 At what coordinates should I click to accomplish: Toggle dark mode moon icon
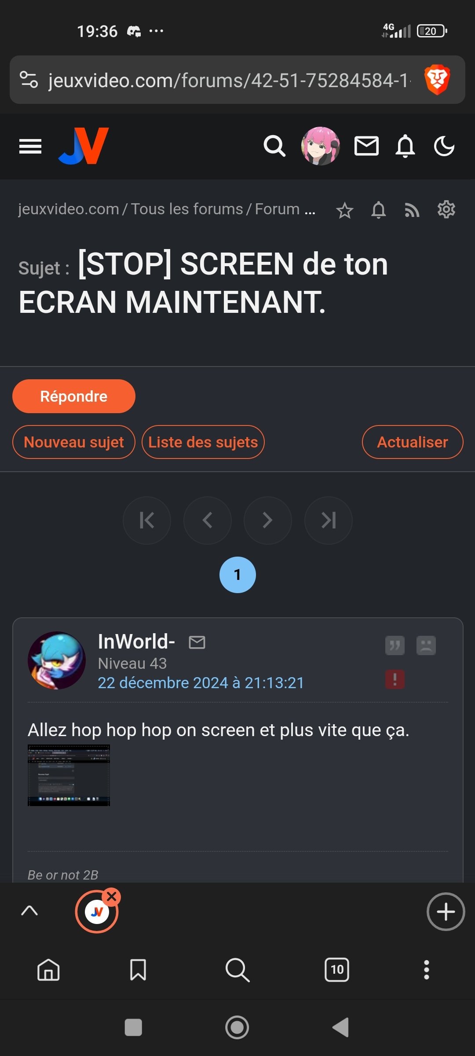click(444, 146)
